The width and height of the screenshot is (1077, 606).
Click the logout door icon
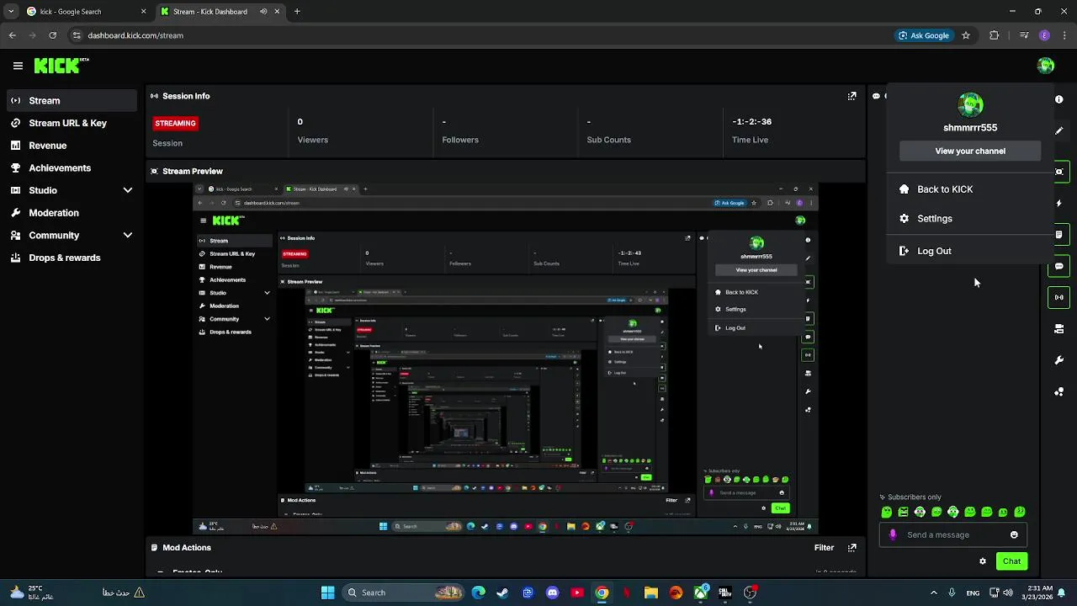coord(904,251)
